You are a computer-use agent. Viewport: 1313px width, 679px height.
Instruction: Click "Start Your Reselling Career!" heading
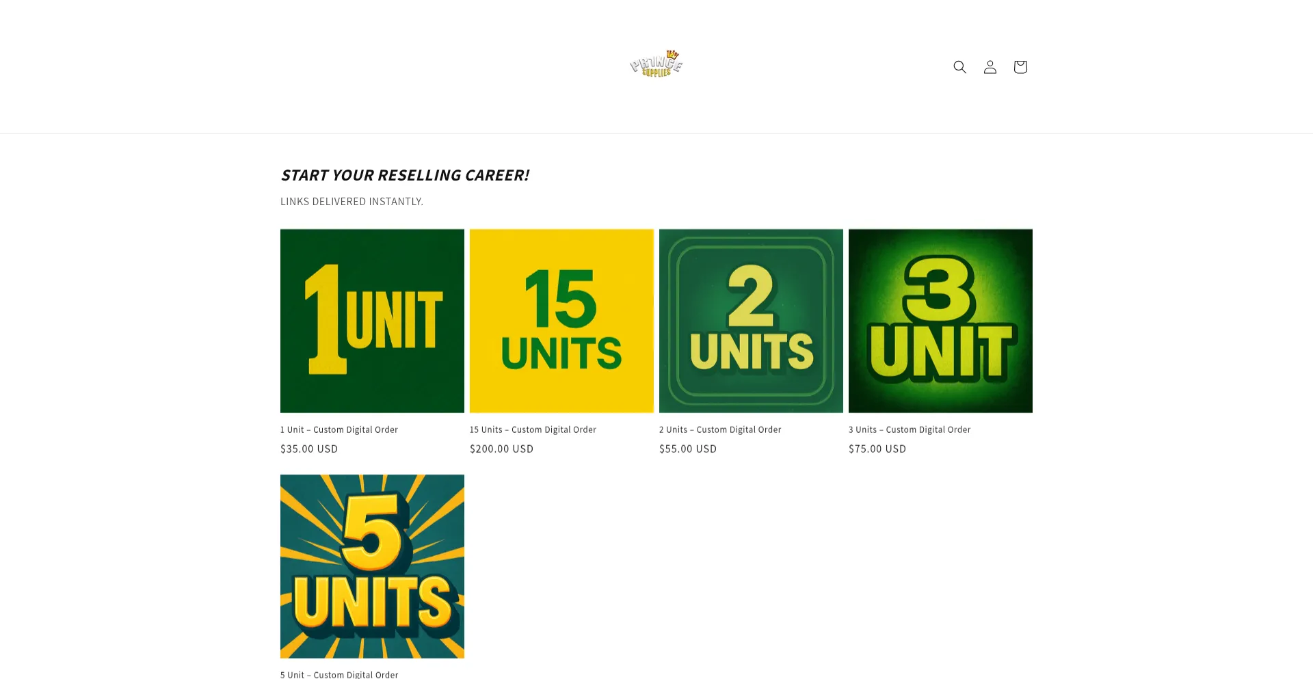coord(405,175)
